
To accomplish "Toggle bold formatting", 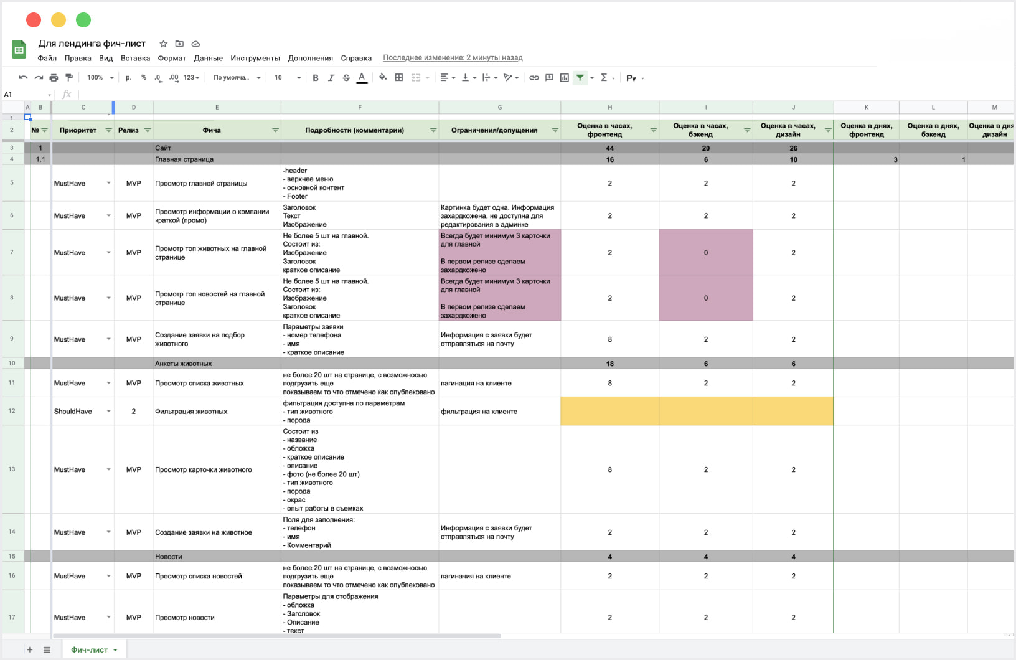I will pyautogui.click(x=316, y=78).
